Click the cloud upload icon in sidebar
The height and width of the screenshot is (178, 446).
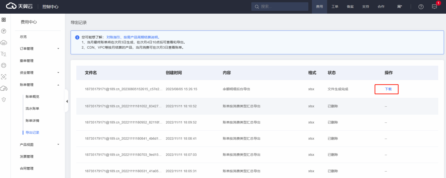click(x=4, y=88)
